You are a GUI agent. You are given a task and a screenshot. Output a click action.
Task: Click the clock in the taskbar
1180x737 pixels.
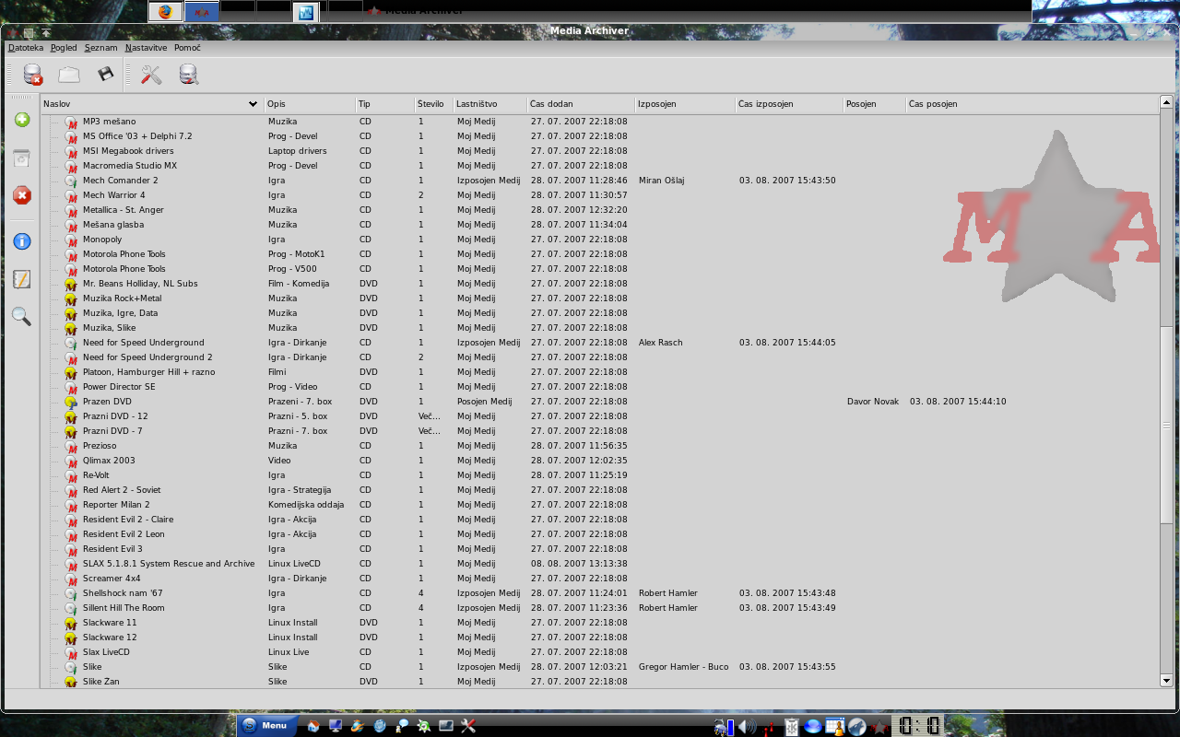pyautogui.click(x=917, y=726)
